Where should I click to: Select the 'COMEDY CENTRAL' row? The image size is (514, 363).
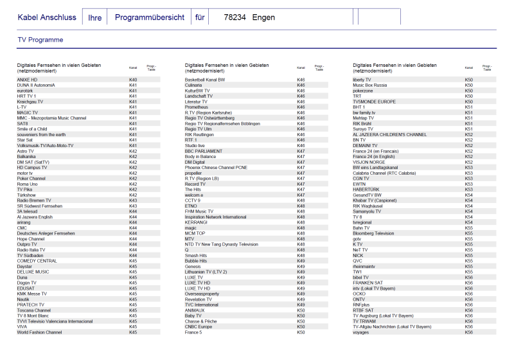[x=89, y=261]
